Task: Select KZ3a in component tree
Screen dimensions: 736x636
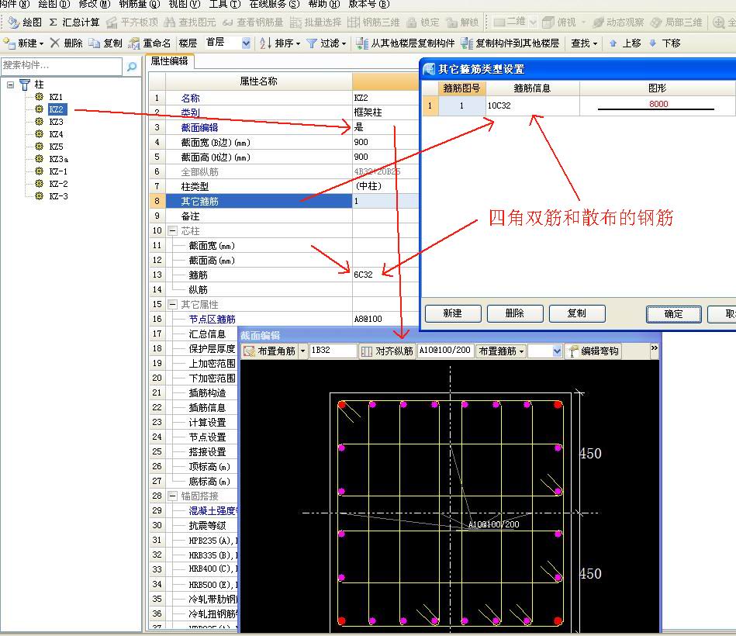Action: [x=59, y=159]
